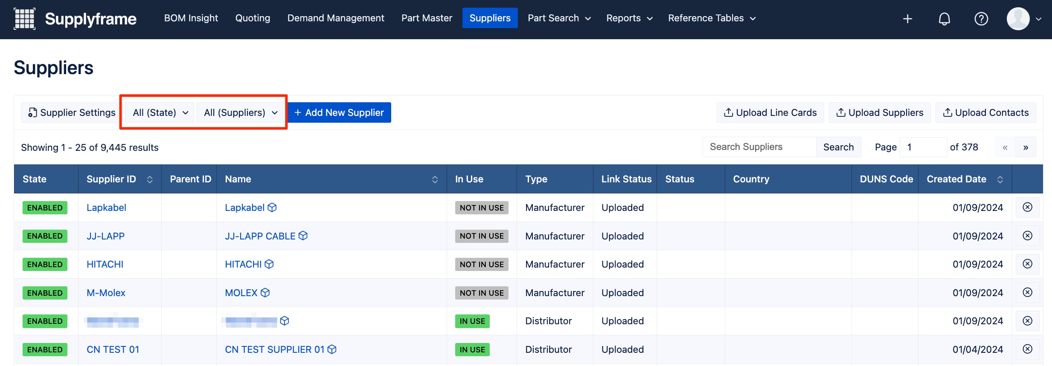Image resolution: width=1052 pixels, height=366 pixels.
Task: Click the circled X icon on the blurred Distributor row
Action: tap(1027, 320)
